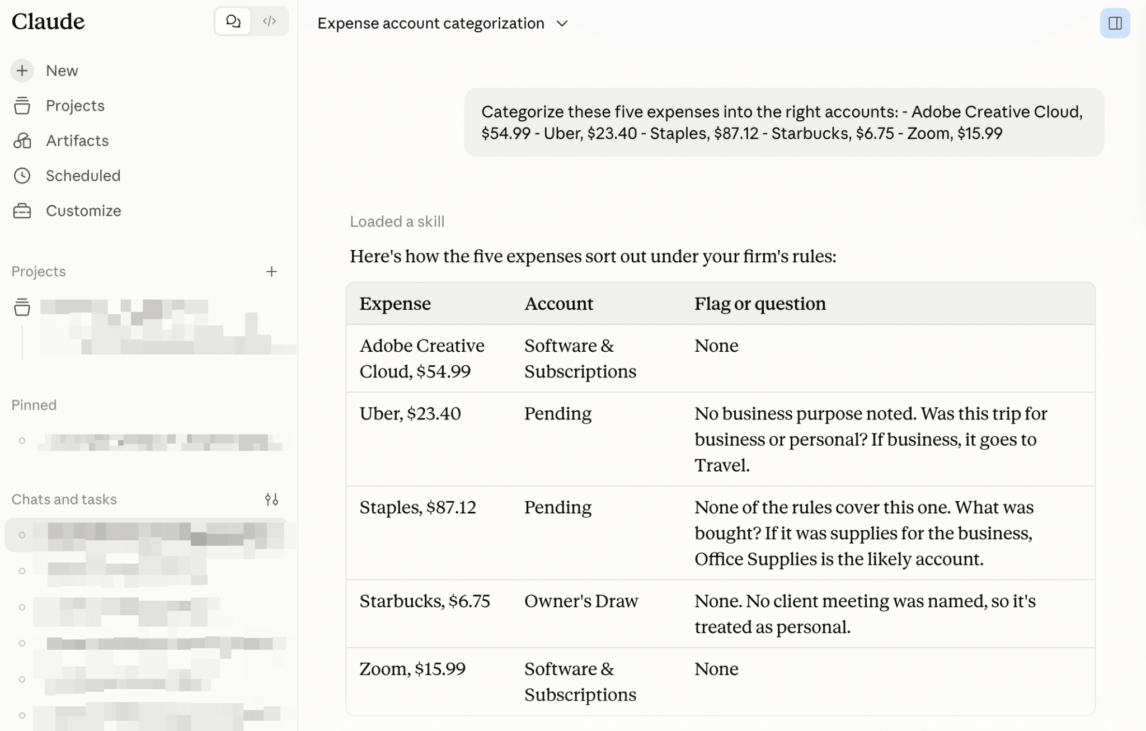Toggle the side panel icon at top right
The height and width of the screenshot is (731, 1146).
click(x=1115, y=23)
